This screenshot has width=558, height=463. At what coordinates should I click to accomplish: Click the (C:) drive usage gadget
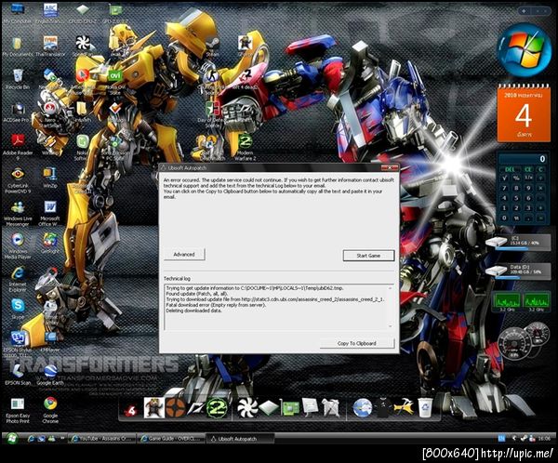[x=519, y=242]
